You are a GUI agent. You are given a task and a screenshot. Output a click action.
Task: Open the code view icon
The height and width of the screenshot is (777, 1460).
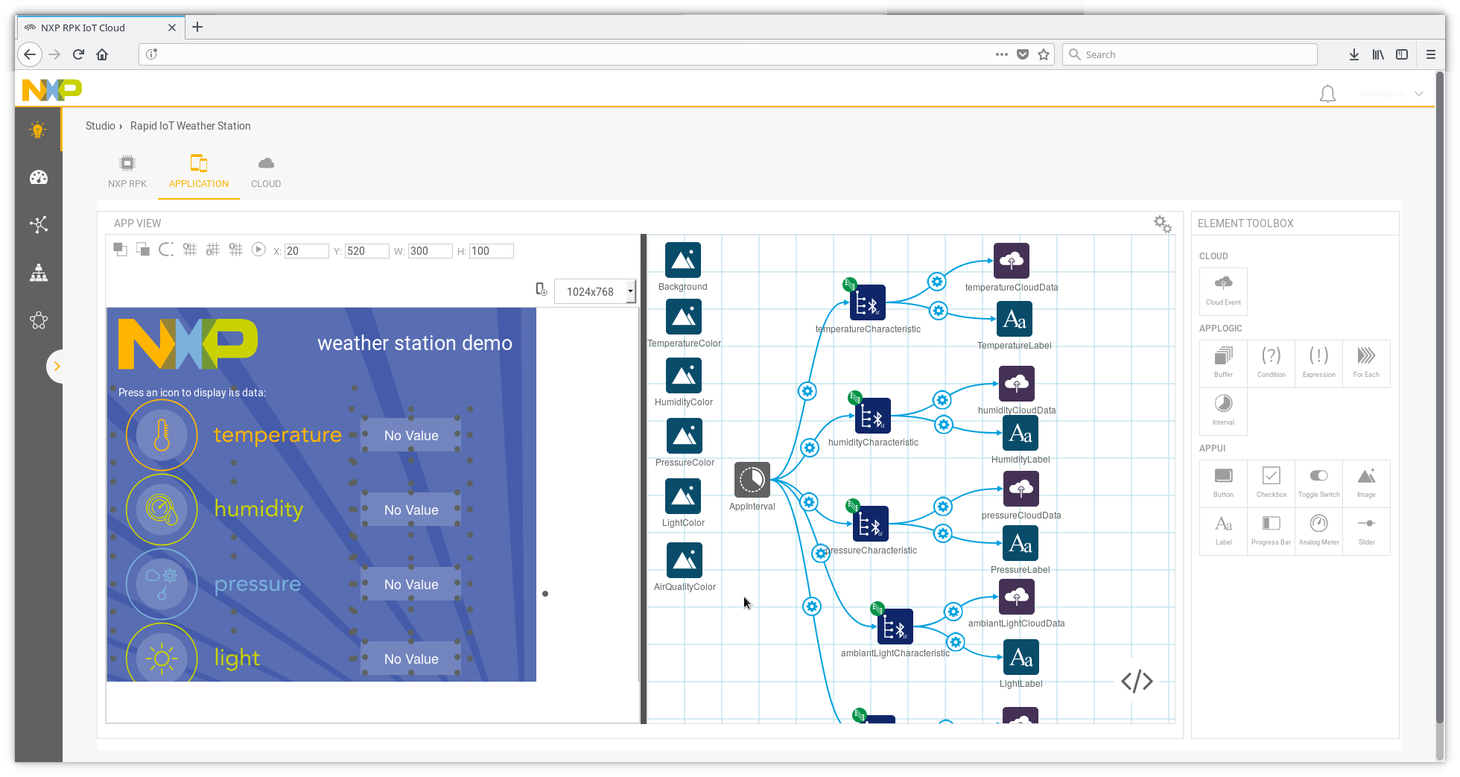(x=1137, y=681)
